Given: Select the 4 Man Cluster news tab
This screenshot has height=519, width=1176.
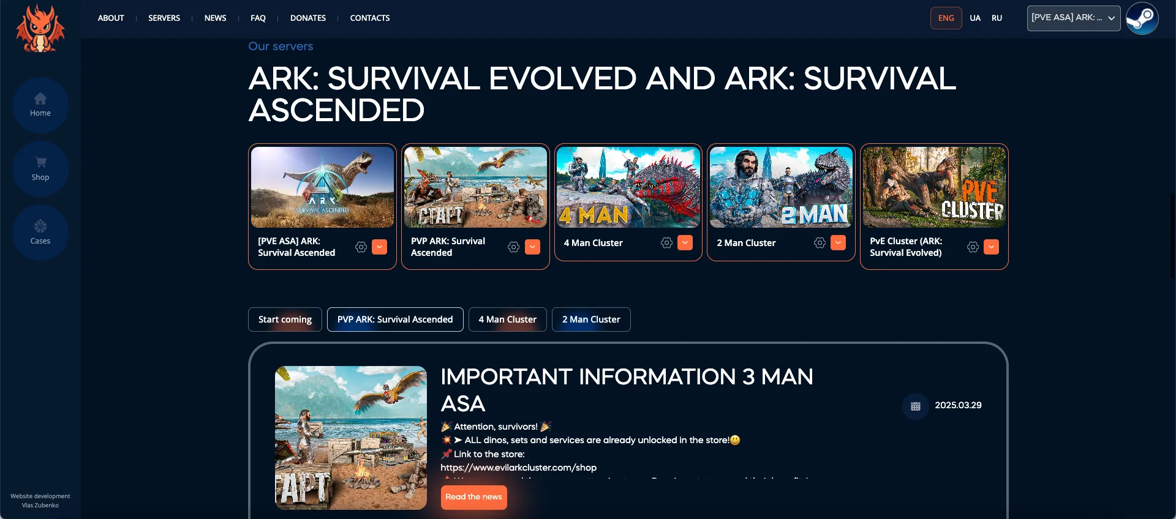Looking at the screenshot, I should pyautogui.click(x=508, y=319).
